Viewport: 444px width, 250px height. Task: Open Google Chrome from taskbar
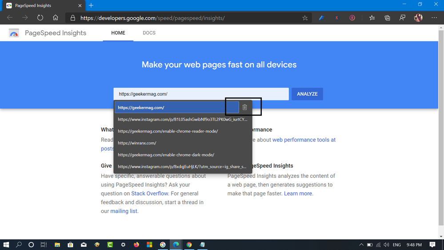tap(189, 245)
